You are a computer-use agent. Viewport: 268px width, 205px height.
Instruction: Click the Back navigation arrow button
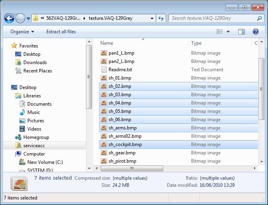point(10,18)
